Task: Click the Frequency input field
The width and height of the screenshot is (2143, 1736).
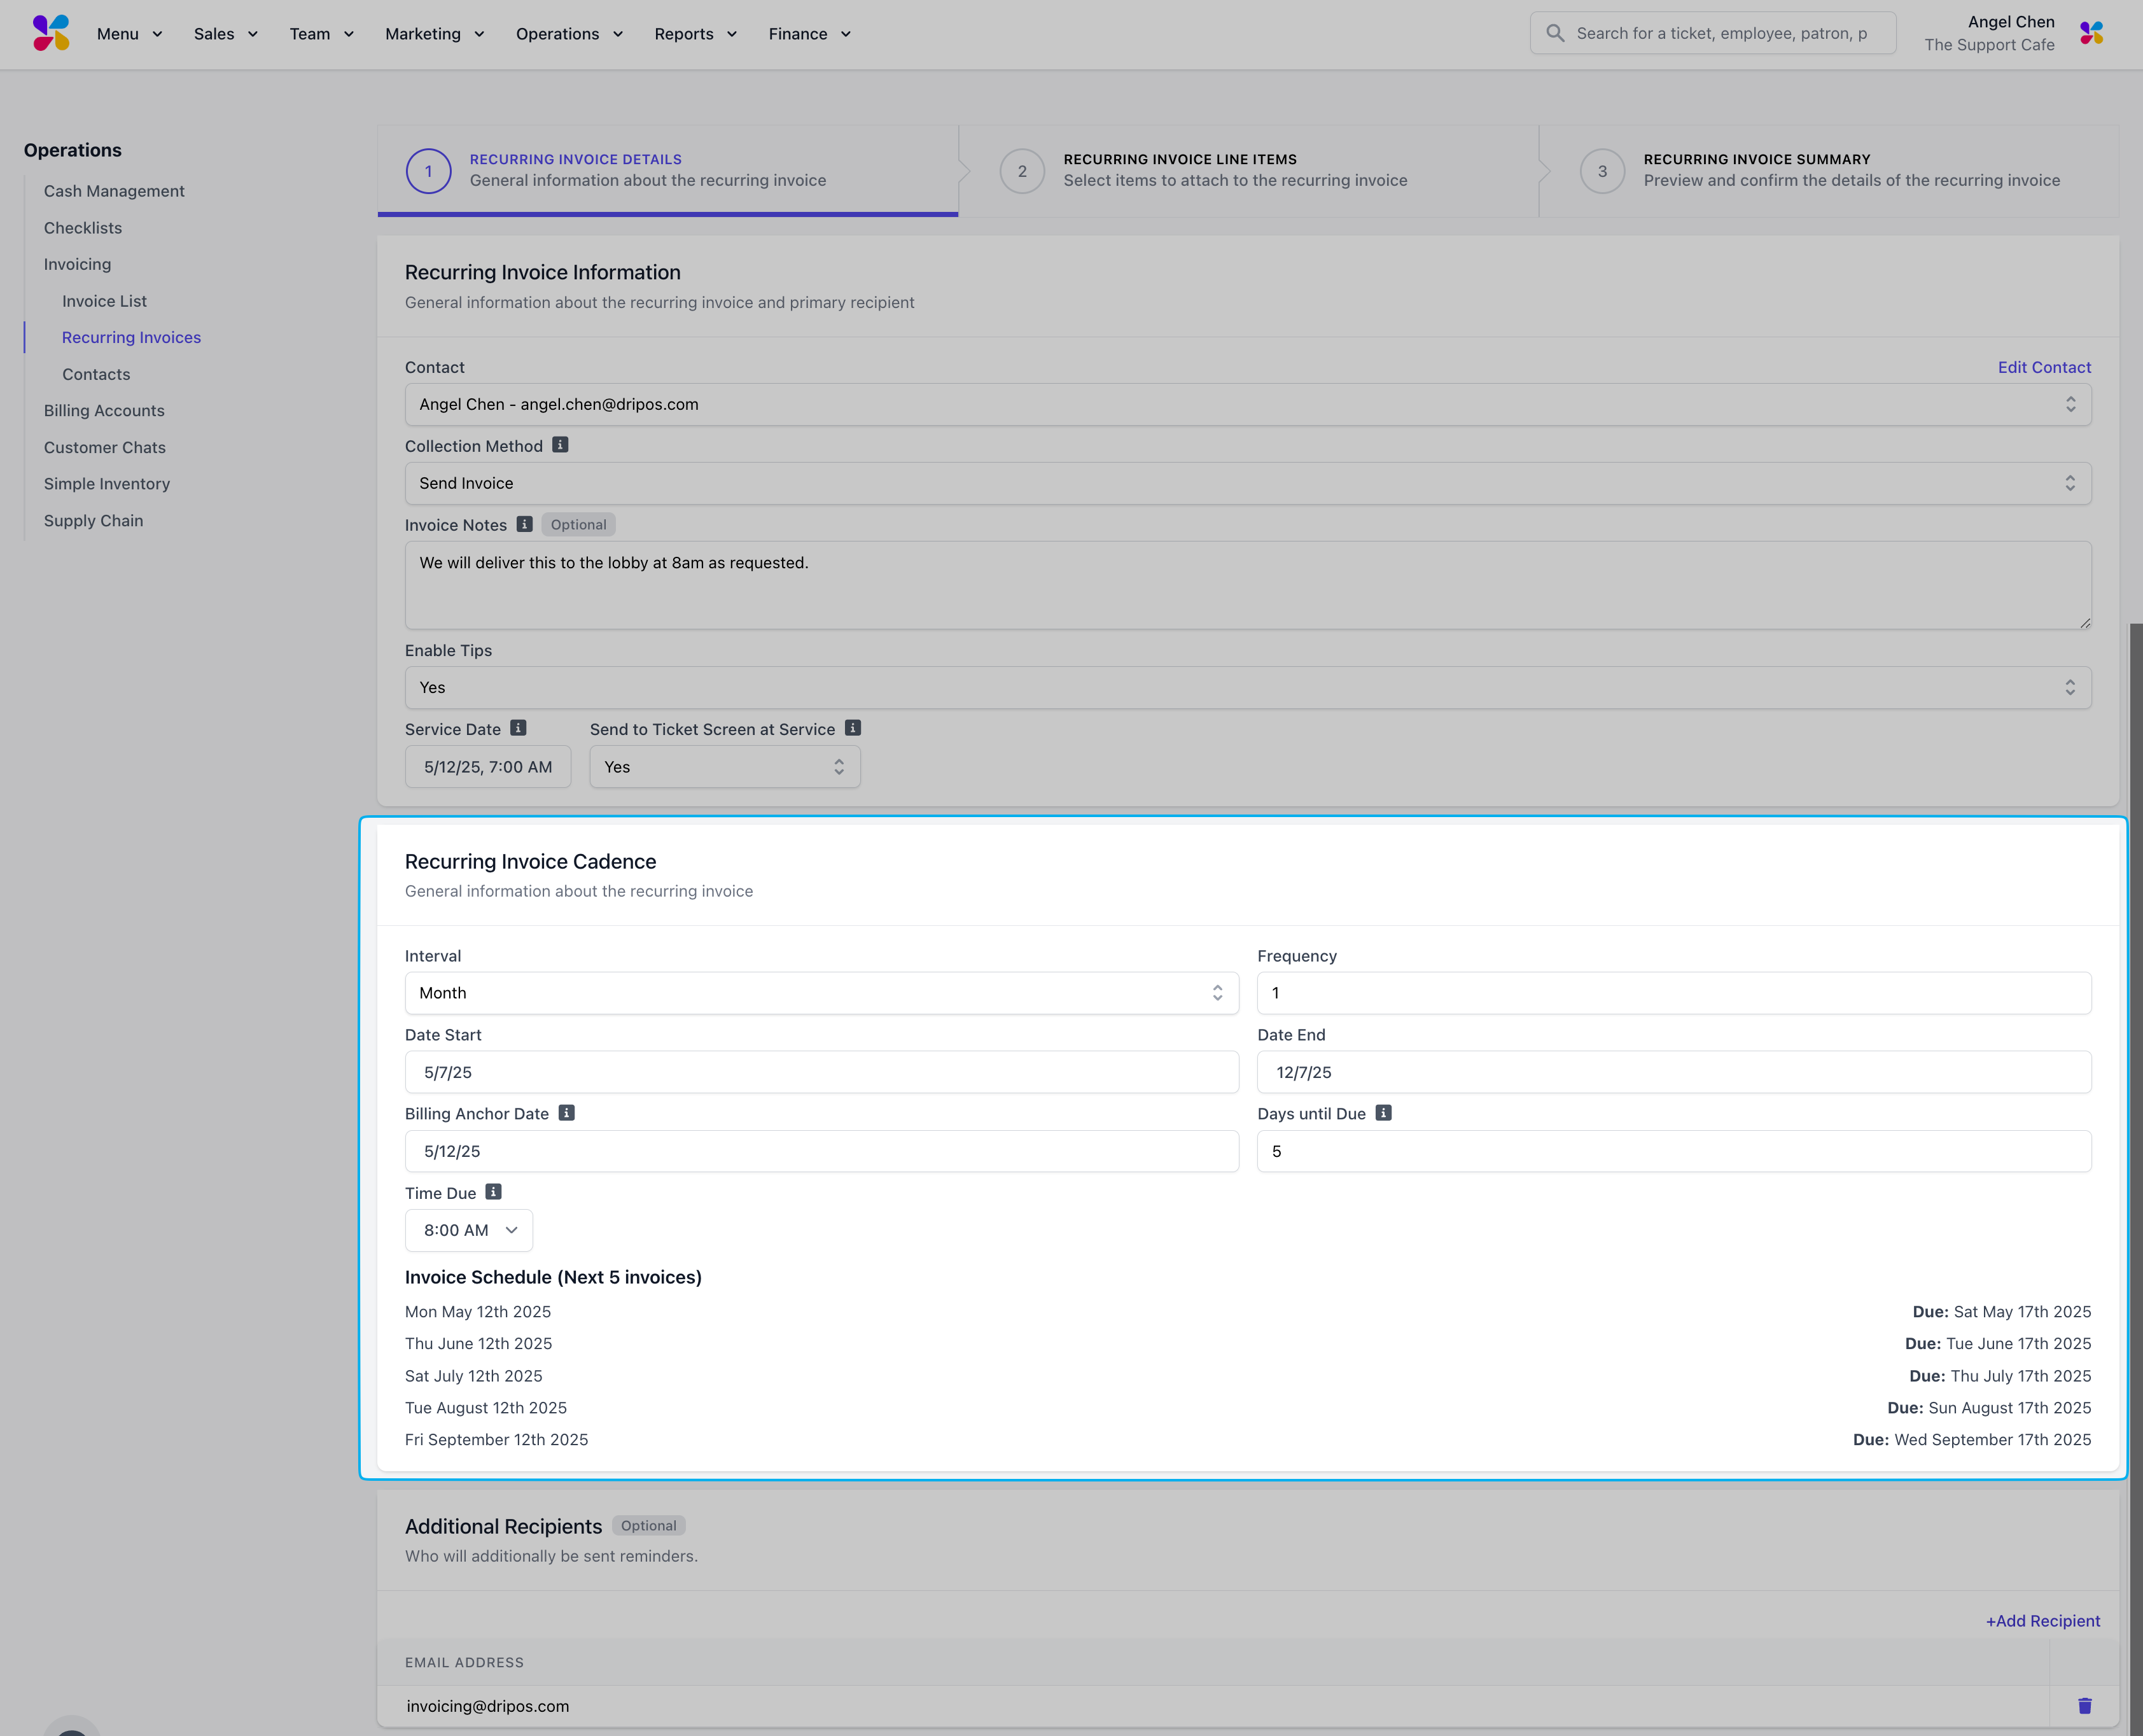Action: point(1673,993)
